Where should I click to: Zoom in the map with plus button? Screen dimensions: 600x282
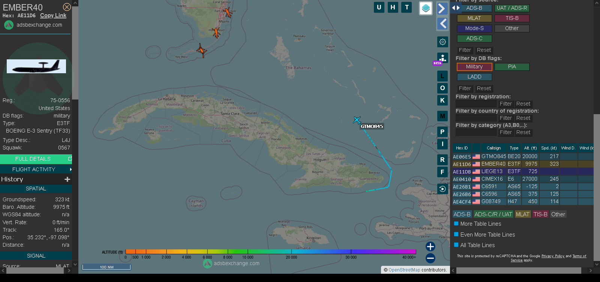[x=430, y=246]
